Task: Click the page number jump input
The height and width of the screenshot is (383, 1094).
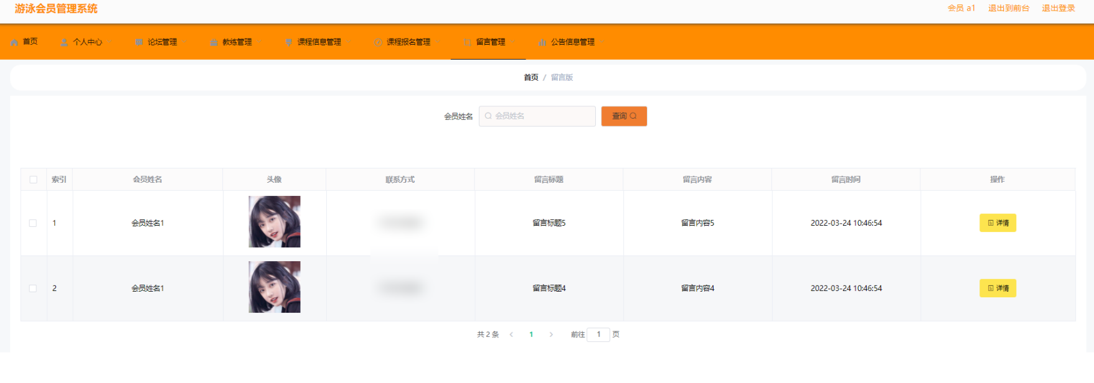Action: pyautogui.click(x=598, y=335)
